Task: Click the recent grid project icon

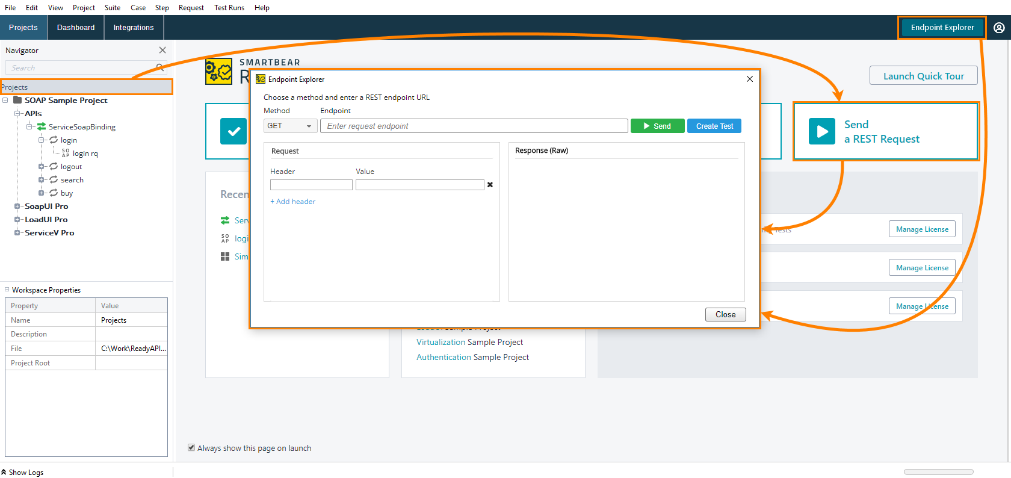Action: click(x=225, y=256)
